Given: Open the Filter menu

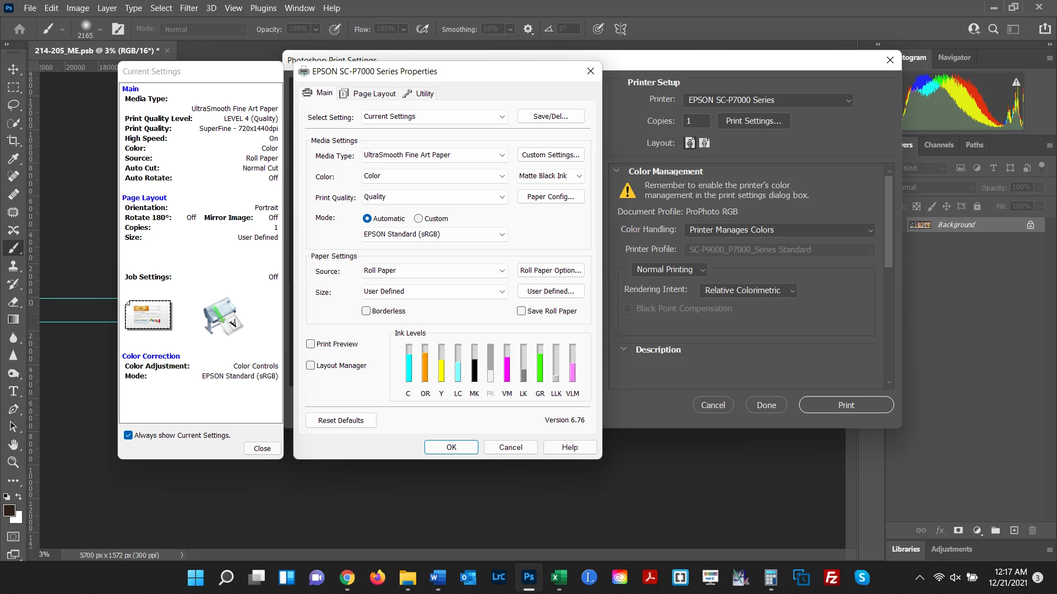Looking at the screenshot, I should point(189,8).
